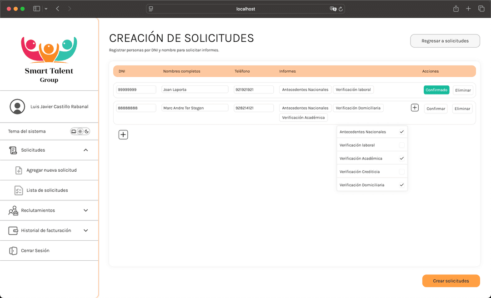Uncheck Verificación Académica in the list

(x=402, y=158)
